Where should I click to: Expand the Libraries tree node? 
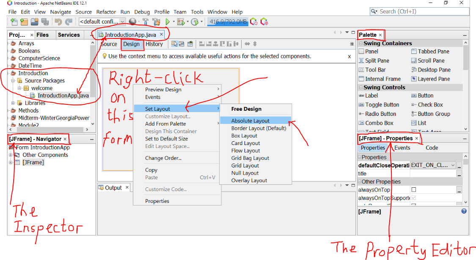[13, 103]
